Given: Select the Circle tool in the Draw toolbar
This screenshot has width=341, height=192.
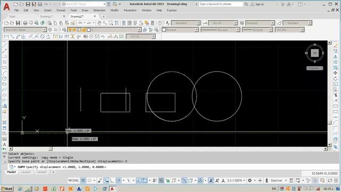Looking at the screenshot, I should (x=4, y=78).
